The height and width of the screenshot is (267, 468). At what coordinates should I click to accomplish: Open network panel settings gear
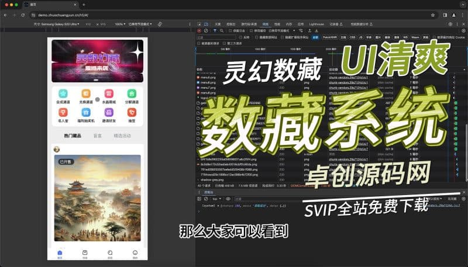coord(463,31)
